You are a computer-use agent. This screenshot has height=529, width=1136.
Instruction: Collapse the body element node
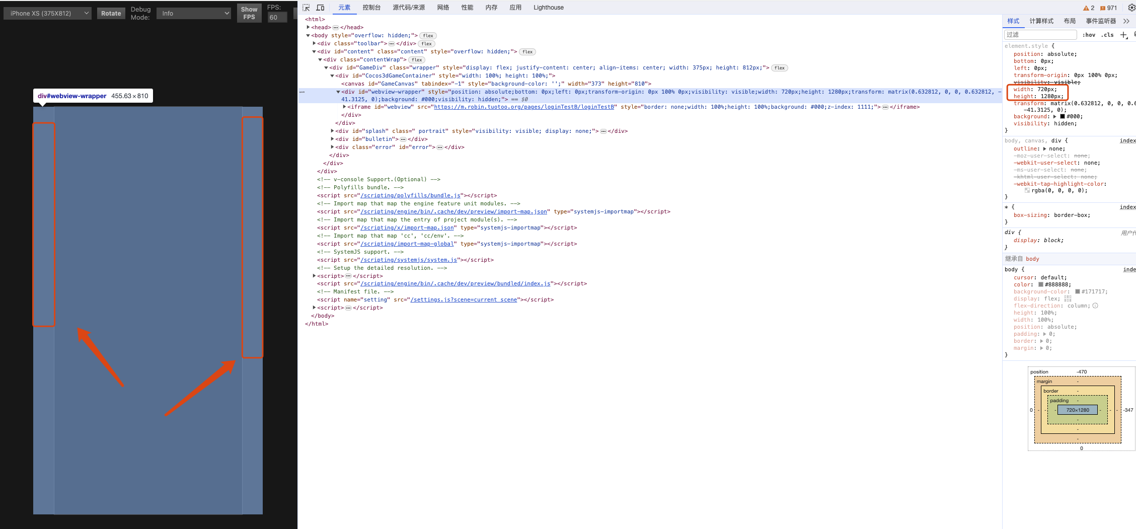click(x=308, y=35)
